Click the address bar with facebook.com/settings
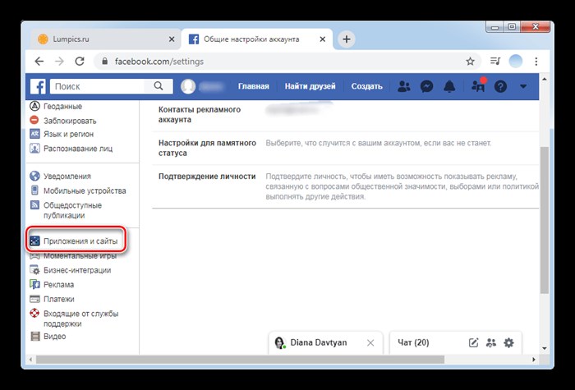The width and height of the screenshot is (575, 390). (287, 62)
